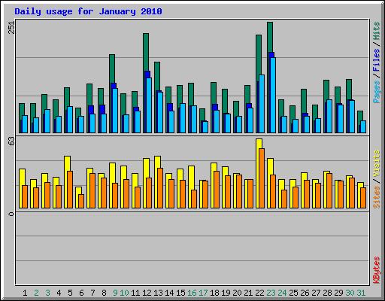The width and height of the screenshot is (385, 301).
Task: Click day label '28' on the x-axis
Action: 327,293
